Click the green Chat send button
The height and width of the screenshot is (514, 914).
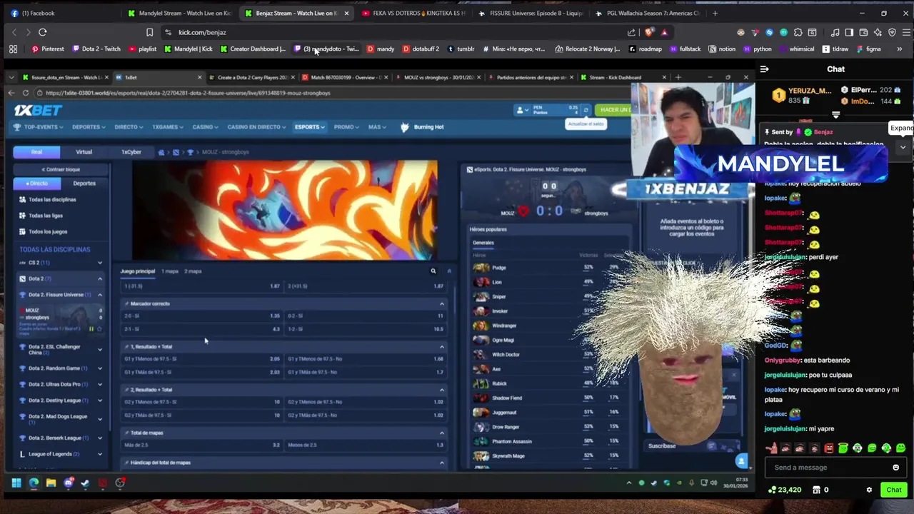pyautogui.click(x=894, y=490)
